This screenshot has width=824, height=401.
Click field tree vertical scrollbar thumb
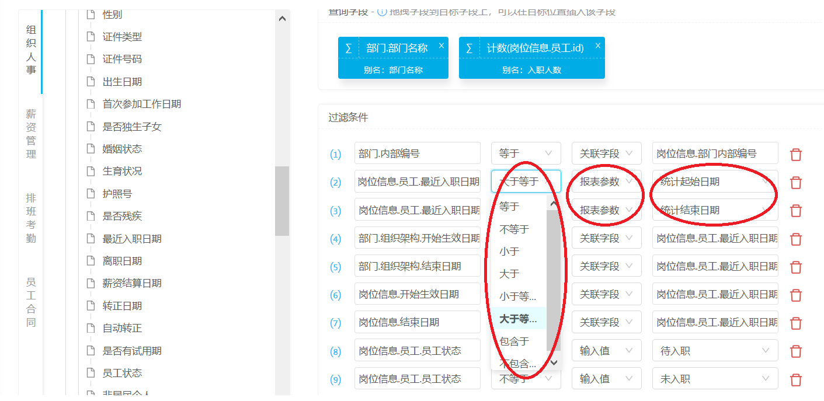(x=282, y=201)
